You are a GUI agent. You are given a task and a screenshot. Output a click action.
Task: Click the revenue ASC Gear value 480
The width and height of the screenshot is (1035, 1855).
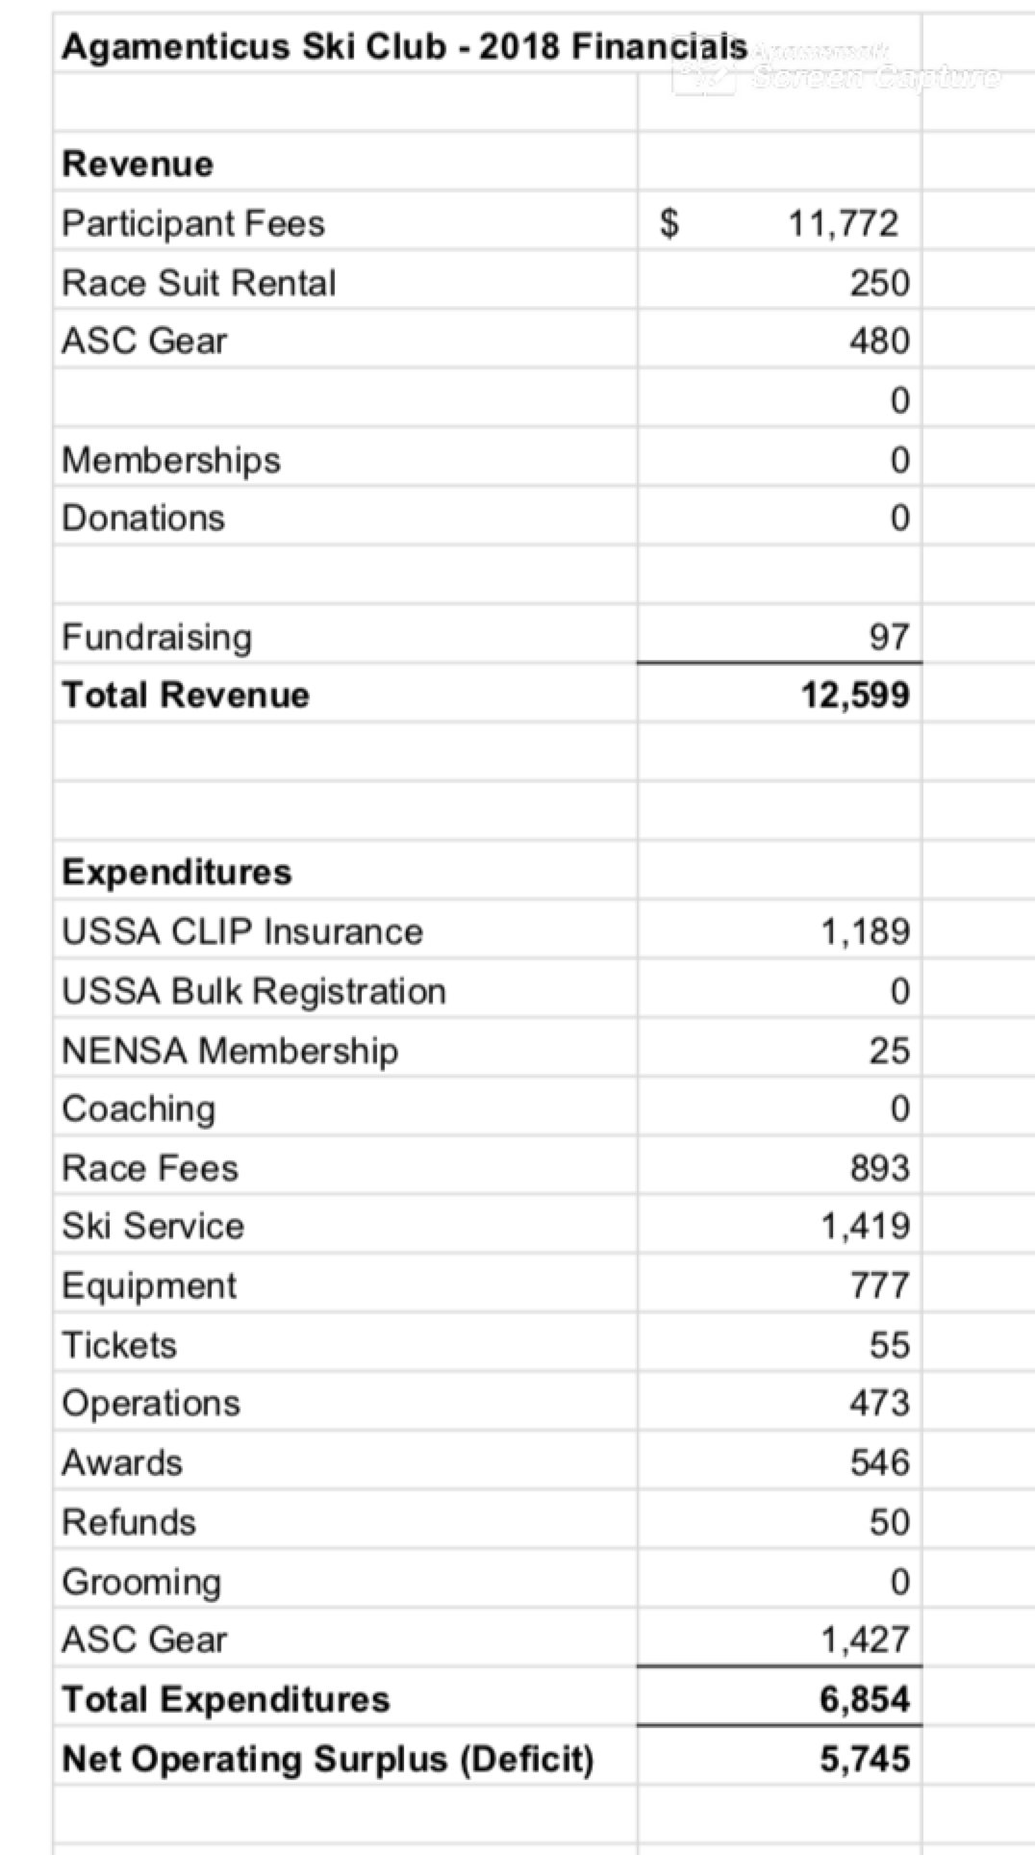(879, 341)
